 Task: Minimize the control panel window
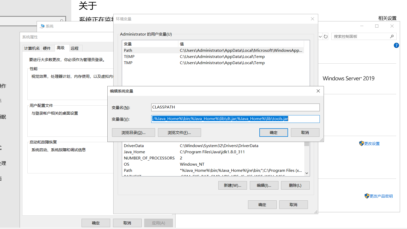click(362, 26)
